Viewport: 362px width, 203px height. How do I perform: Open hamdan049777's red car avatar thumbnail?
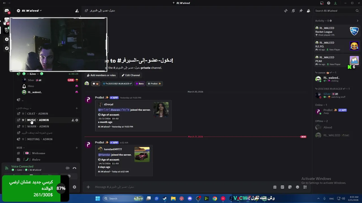point(142,155)
